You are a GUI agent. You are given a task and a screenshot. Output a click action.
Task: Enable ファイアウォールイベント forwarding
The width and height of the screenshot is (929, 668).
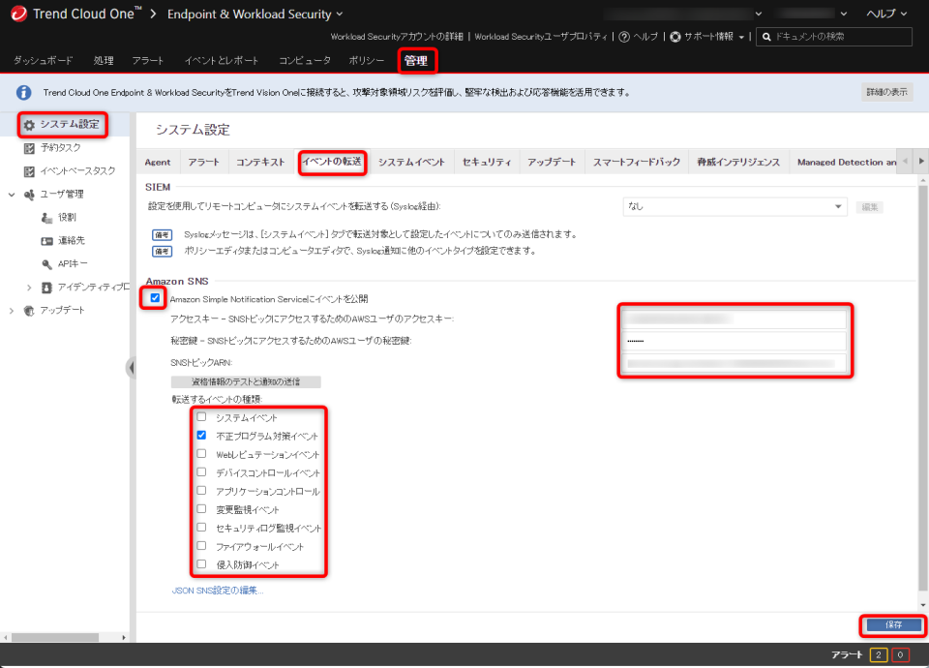200,545
